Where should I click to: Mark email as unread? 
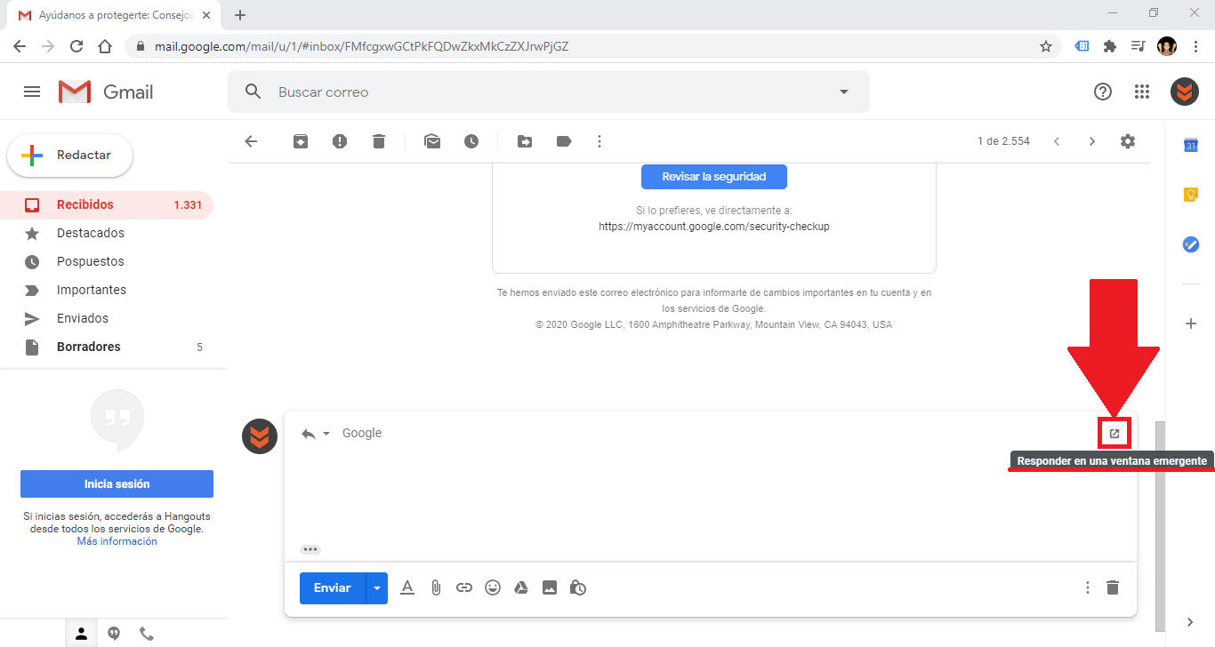432,141
